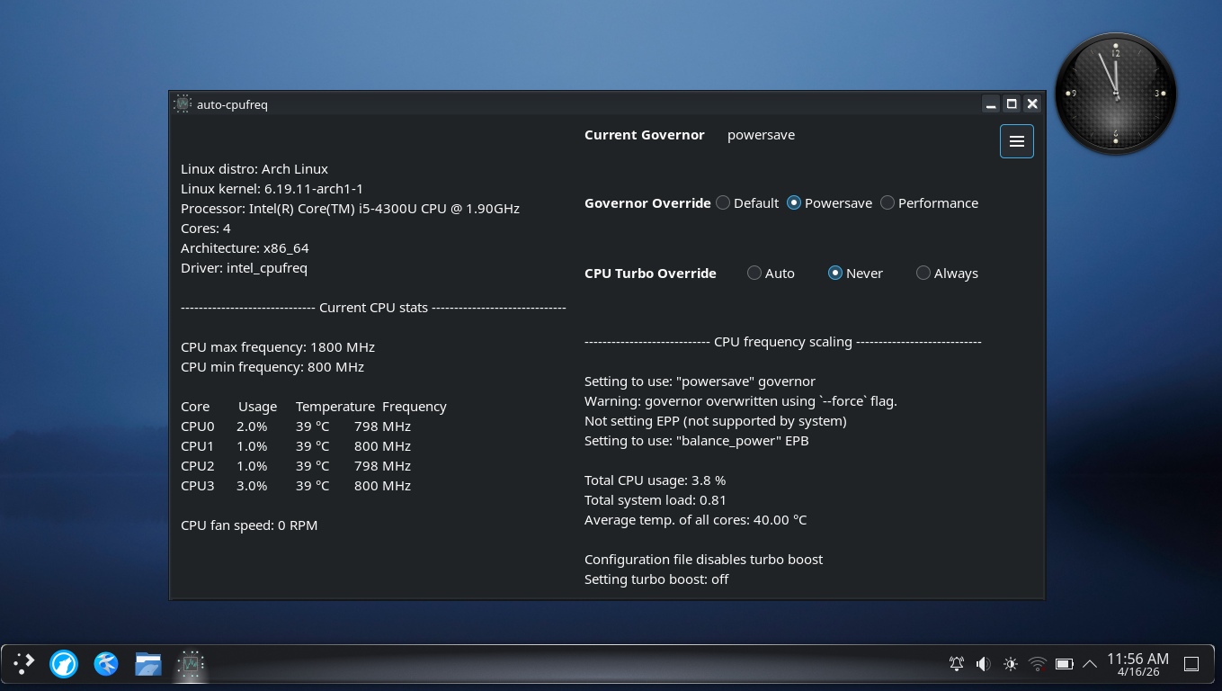Click "Total CPU usage: 3.8 %" text
Image resolution: width=1222 pixels, height=691 pixels.
[655, 480]
